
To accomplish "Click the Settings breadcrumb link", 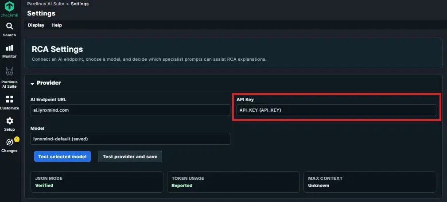I will [80, 4].
